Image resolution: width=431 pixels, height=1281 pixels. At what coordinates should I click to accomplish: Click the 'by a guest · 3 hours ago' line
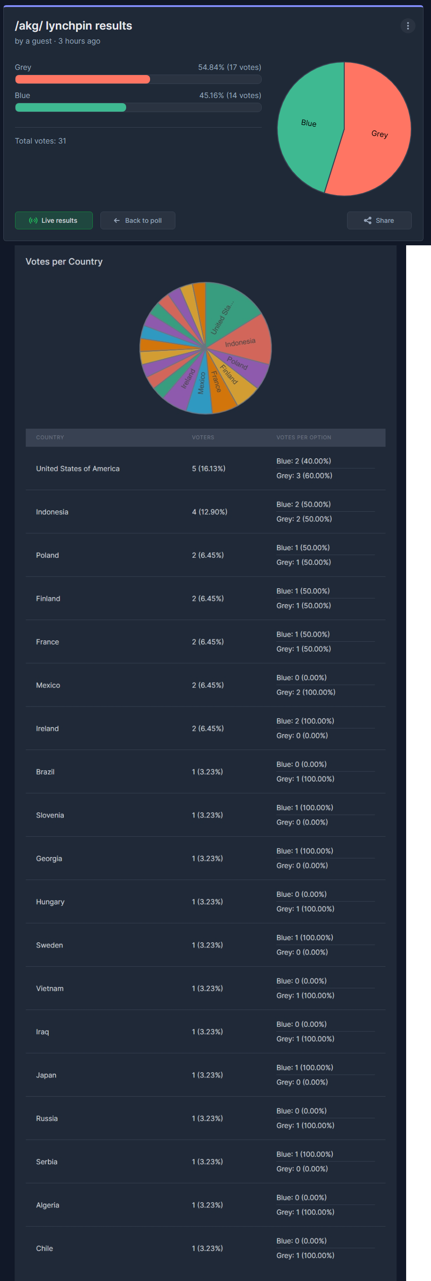pos(58,41)
